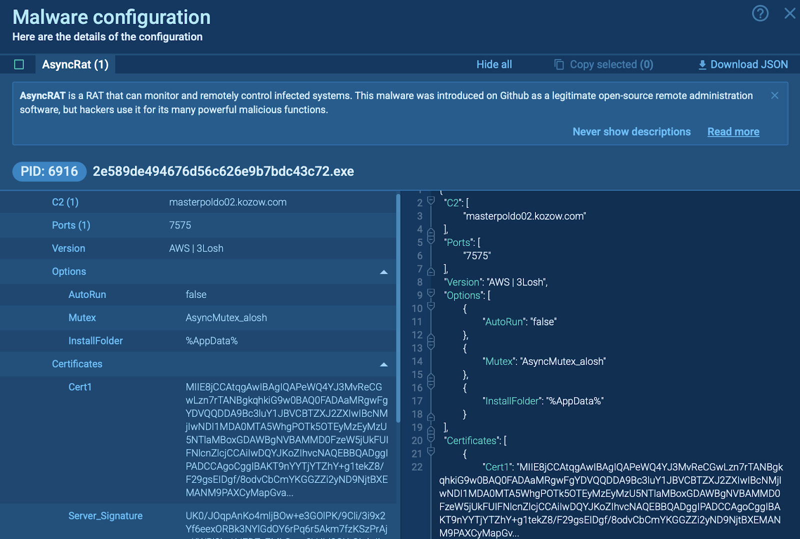800x539 pixels.
Task: Click the Download JSON arrow icon
Action: (702, 64)
